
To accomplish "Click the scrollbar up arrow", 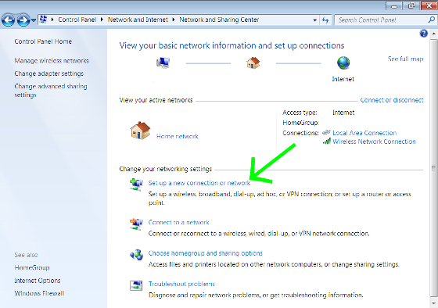I will [433, 34].
